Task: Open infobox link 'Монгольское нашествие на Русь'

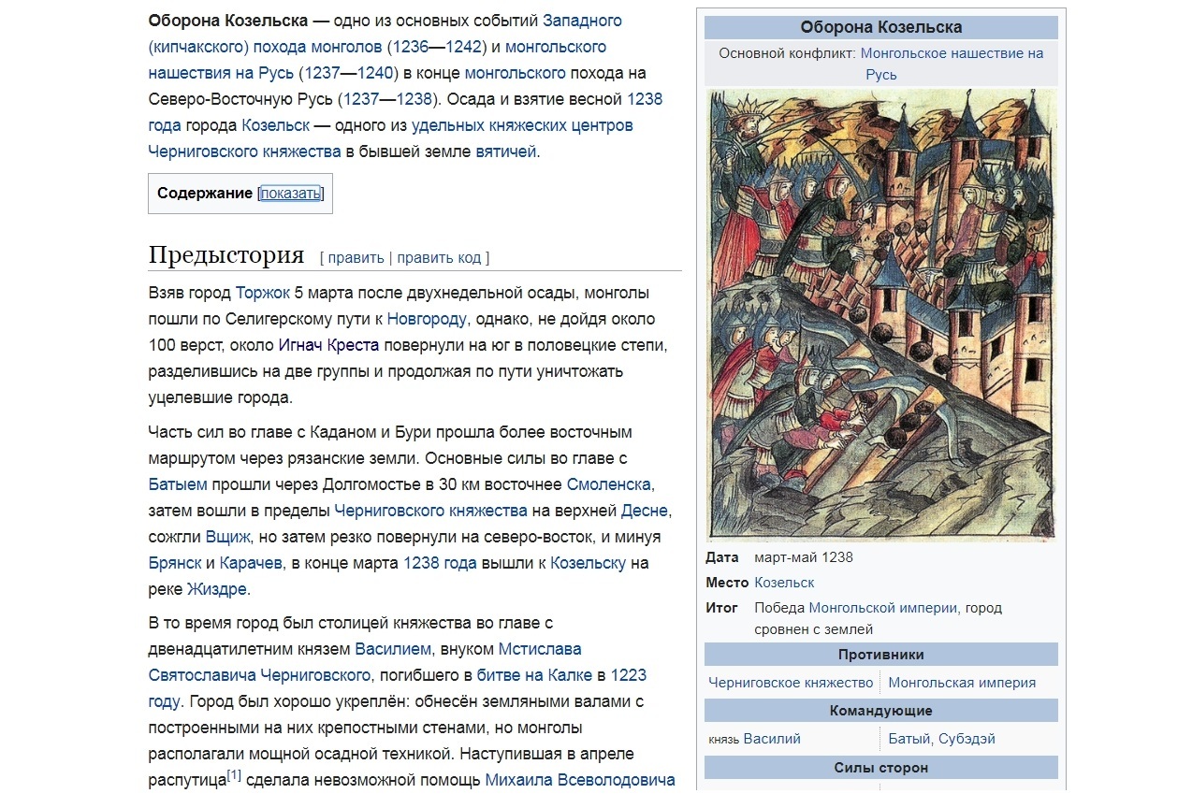Action: coord(952,64)
